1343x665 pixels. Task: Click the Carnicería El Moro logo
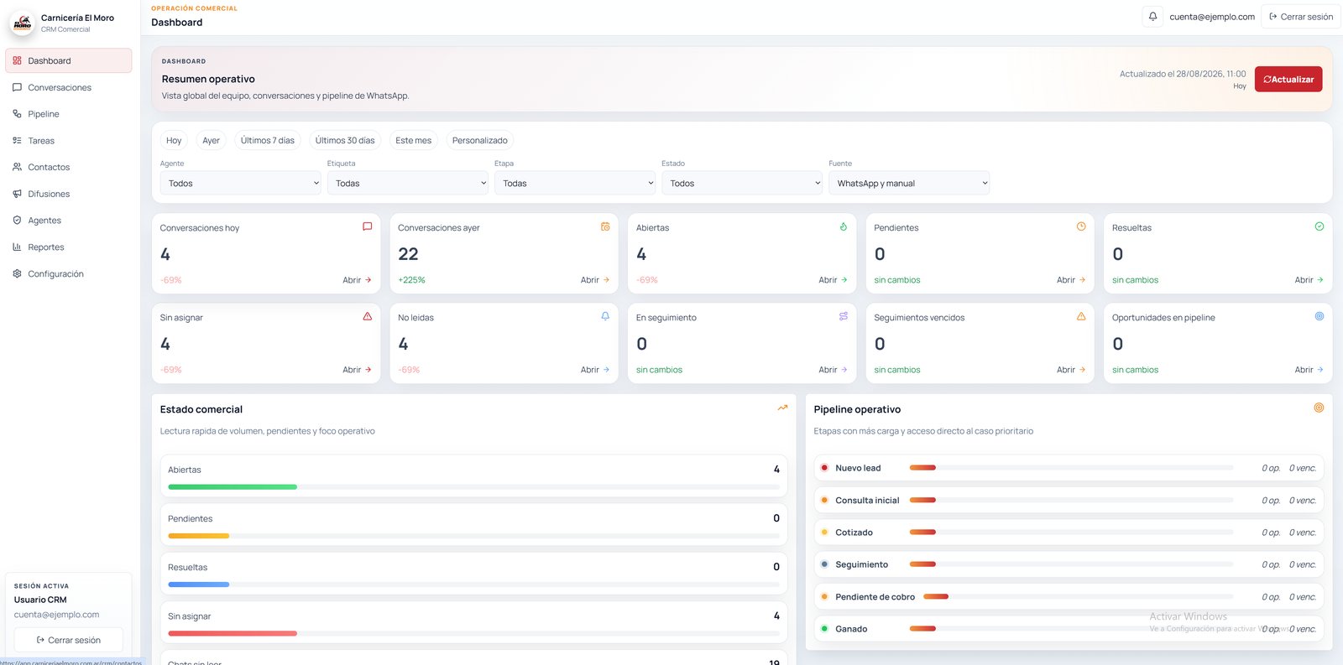pos(23,23)
